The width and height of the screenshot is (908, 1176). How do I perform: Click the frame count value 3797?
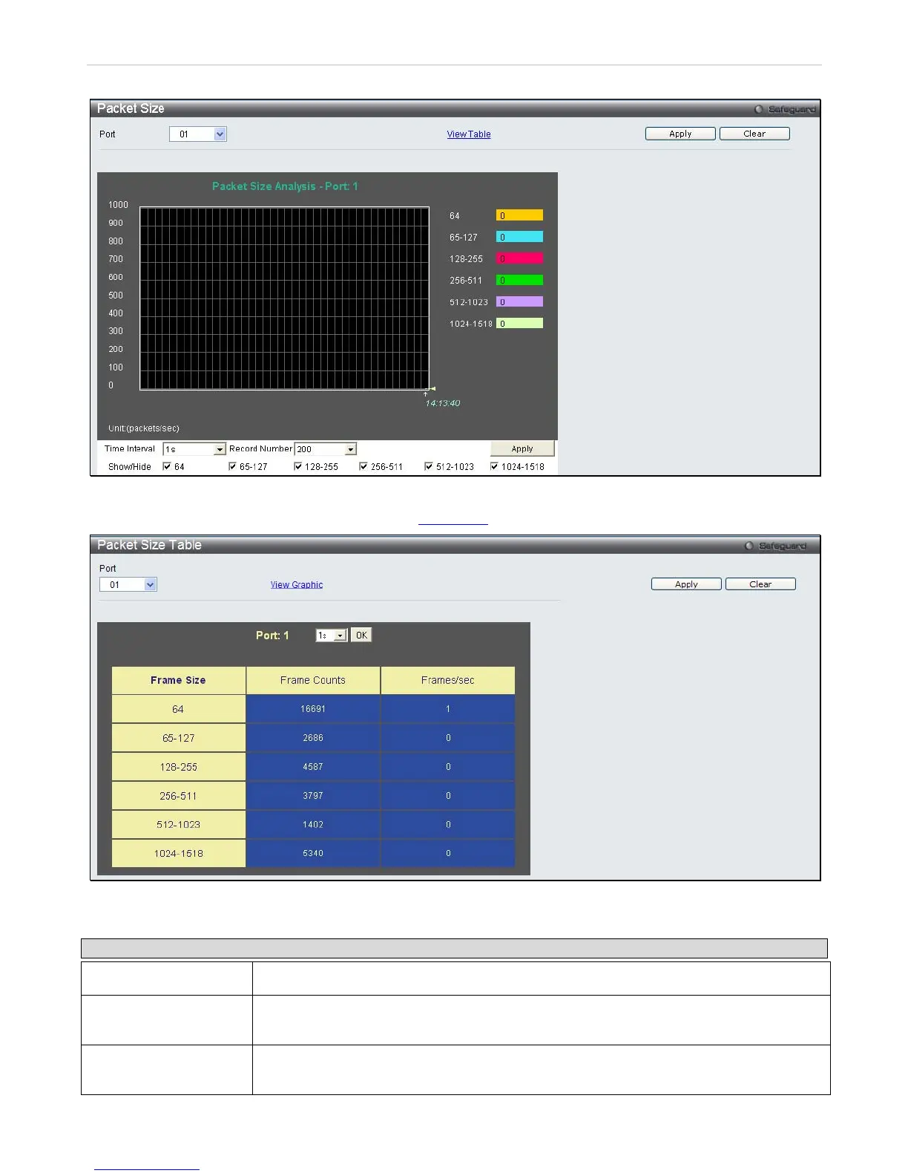pos(313,796)
